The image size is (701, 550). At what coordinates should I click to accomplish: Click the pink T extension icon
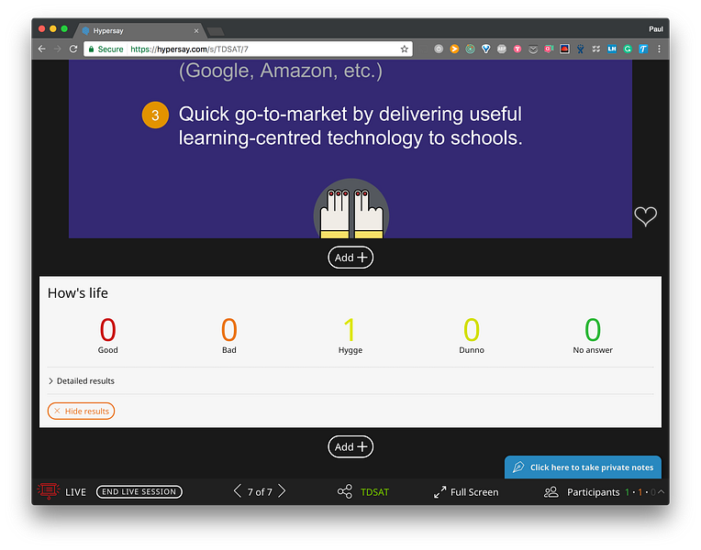click(x=517, y=49)
